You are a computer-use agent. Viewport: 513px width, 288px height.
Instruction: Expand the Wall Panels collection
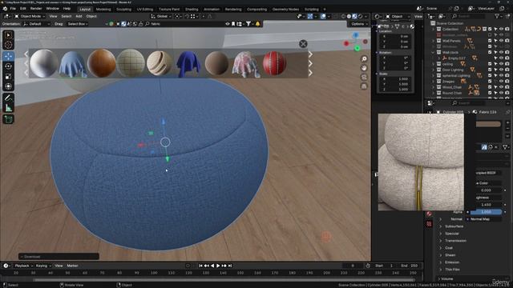[x=433, y=41]
